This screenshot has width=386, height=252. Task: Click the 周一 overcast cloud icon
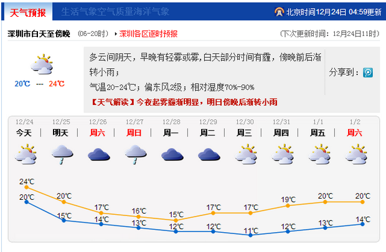click(x=172, y=154)
